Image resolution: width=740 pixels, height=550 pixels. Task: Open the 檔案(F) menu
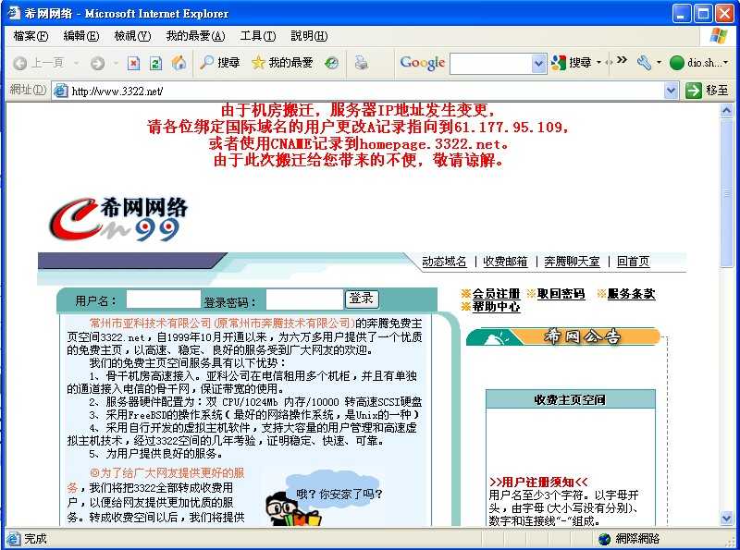(x=31, y=36)
